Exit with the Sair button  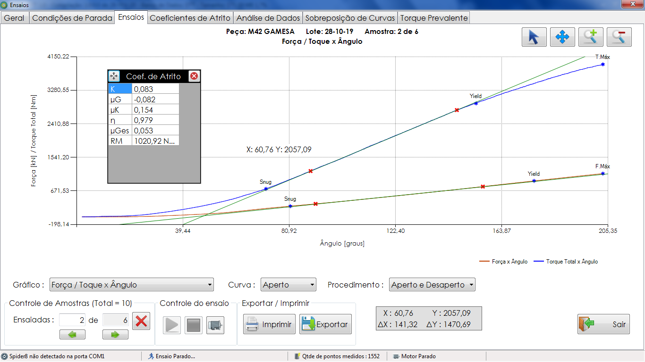pos(603,324)
